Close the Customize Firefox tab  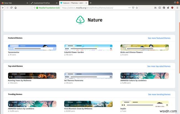57,3
